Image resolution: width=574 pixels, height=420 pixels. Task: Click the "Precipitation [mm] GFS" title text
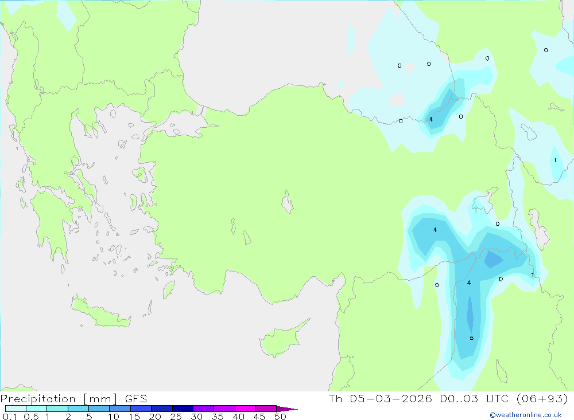point(73,399)
